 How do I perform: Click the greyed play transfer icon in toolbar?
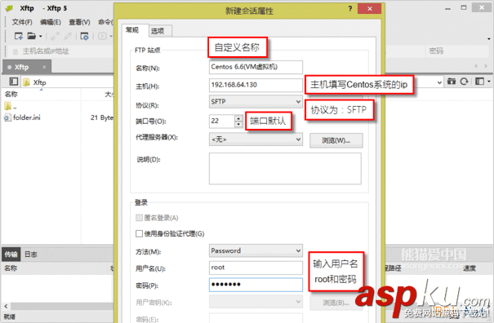tap(102, 36)
